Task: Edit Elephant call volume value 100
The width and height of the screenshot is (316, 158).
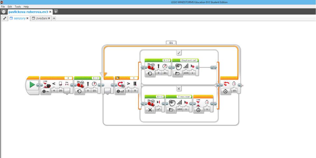Action: [x=186, y=73]
